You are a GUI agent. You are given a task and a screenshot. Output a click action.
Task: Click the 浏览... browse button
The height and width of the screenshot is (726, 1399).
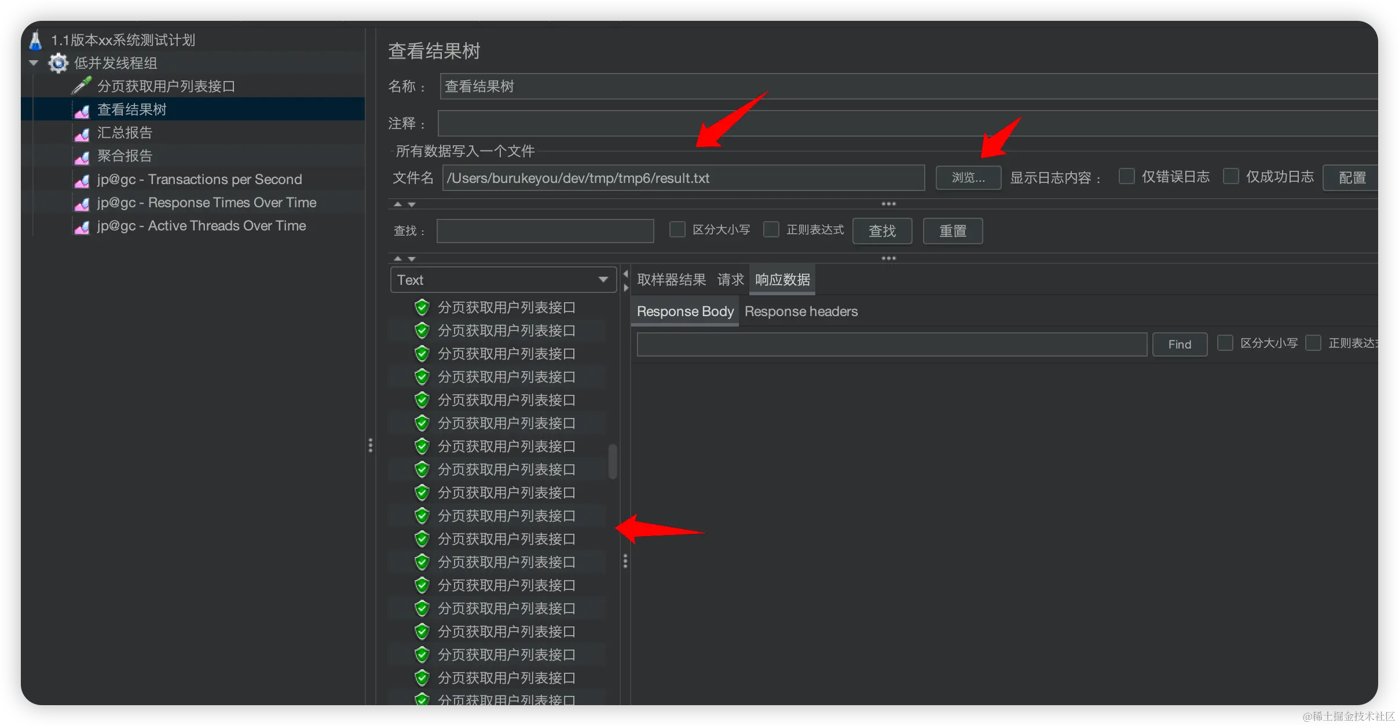tap(968, 178)
